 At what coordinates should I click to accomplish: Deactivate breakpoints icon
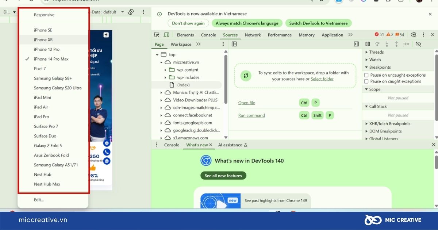418,44
